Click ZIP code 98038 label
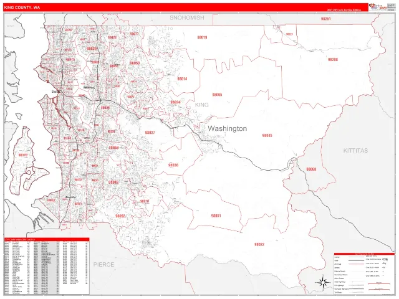The image size is (399, 299). click(173, 165)
